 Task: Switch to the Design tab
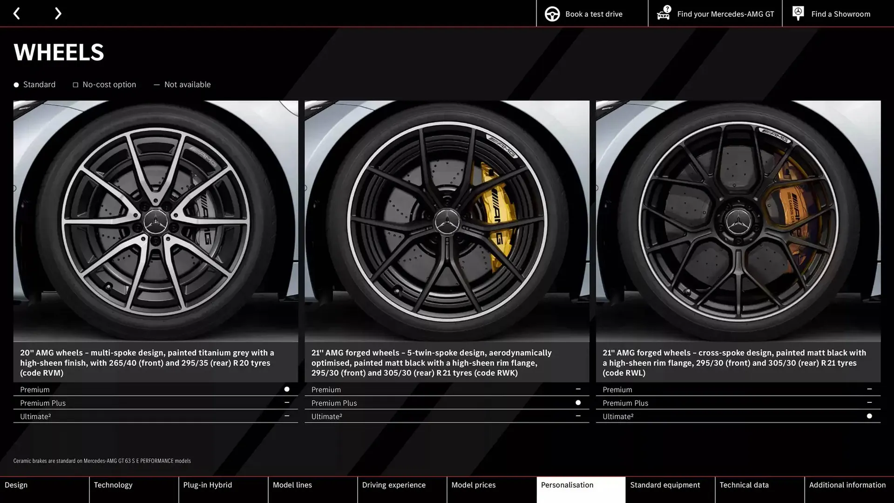click(x=44, y=489)
